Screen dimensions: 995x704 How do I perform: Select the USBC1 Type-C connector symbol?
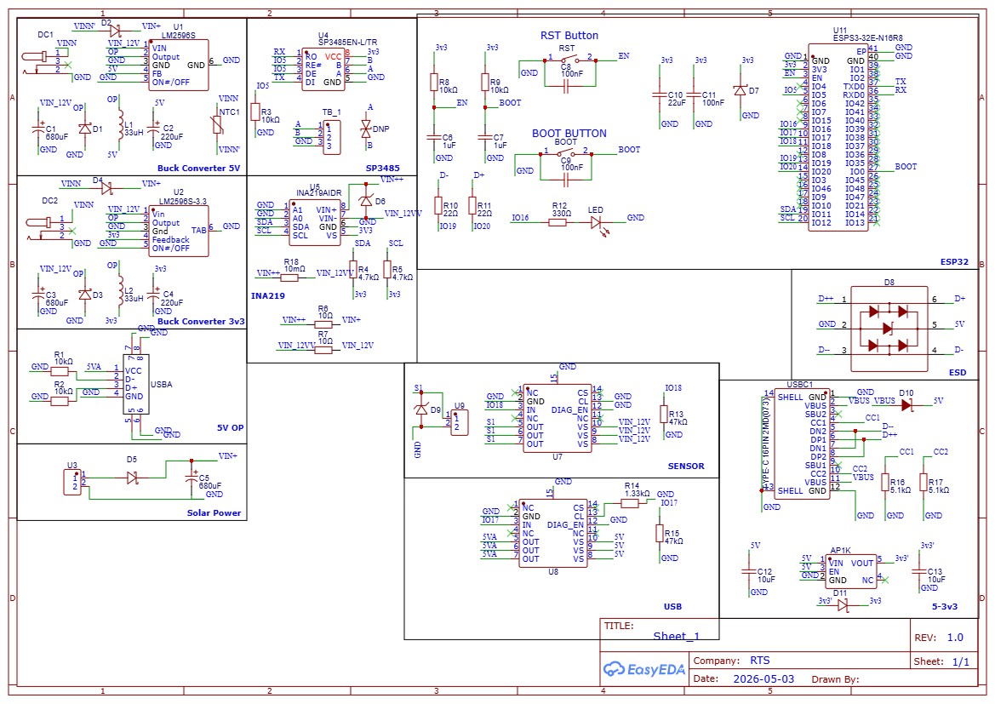(802, 444)
